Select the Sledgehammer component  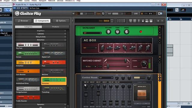[28, 90]
